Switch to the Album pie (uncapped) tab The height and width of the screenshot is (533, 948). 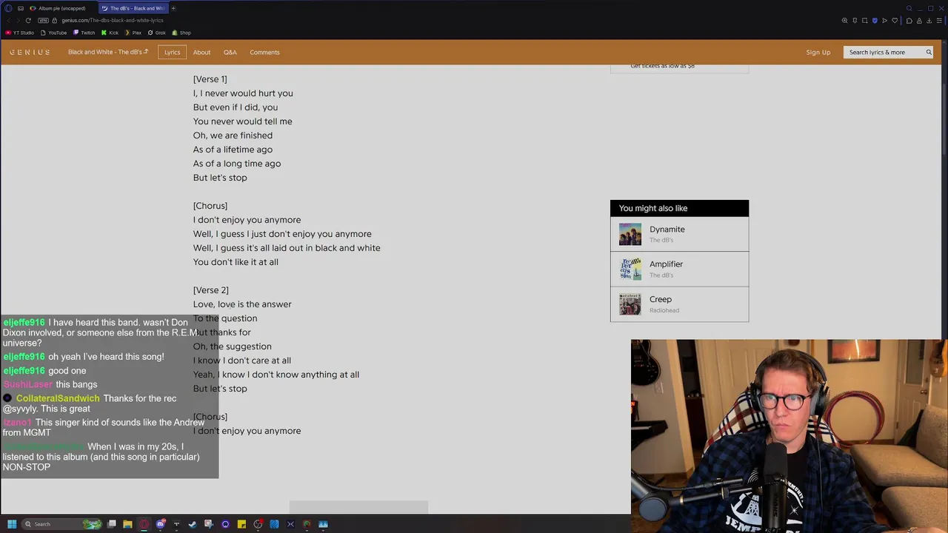pyautogui.click(x=61, y=8)
